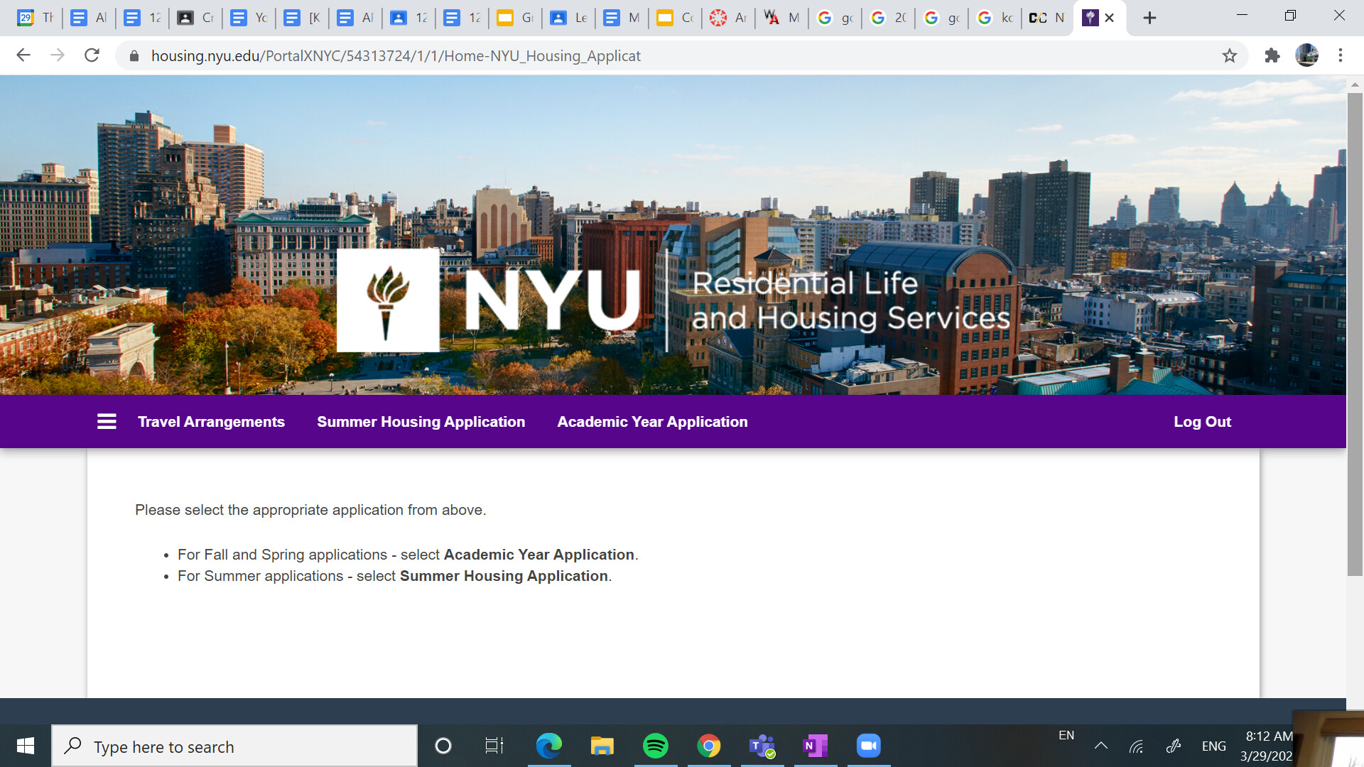Click browser forward arrow
This screenshot has width=1364, height=767.
click(x=58, y=55)
